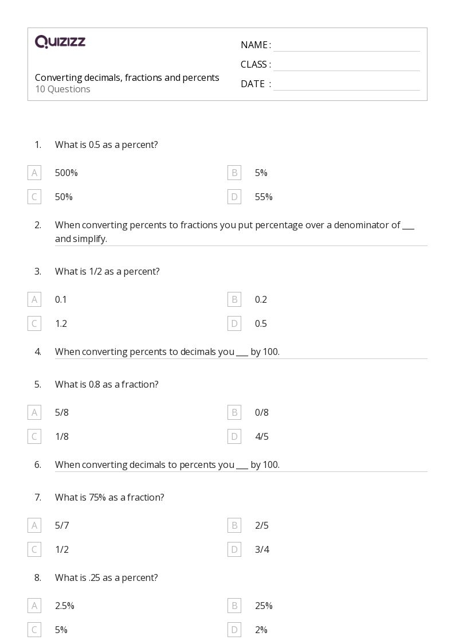This screenshot has height=644, width=455.
Task: Mark answer box B next to 25%
Action: pyautogui.click(x=234, y=606)
